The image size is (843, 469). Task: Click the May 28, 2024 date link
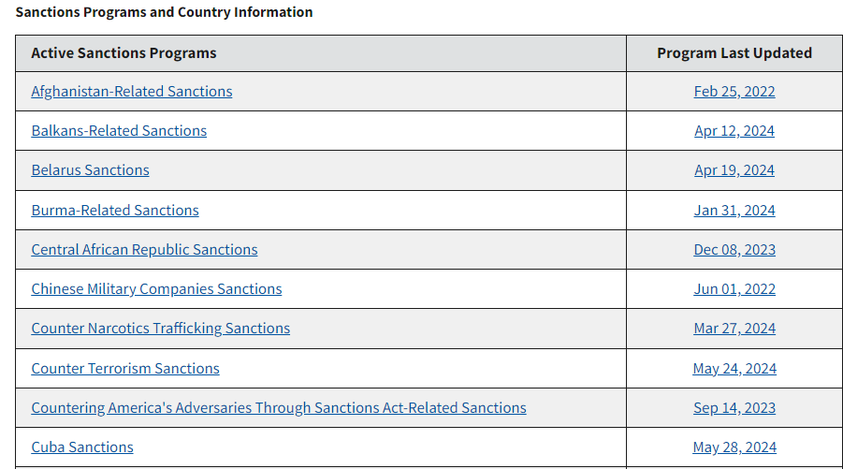click(x=734, y=447)
